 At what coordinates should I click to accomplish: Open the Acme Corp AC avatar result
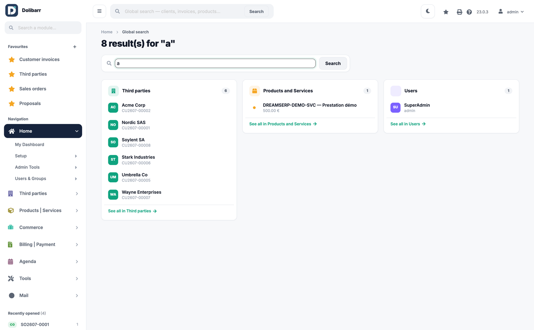[113, 107]
